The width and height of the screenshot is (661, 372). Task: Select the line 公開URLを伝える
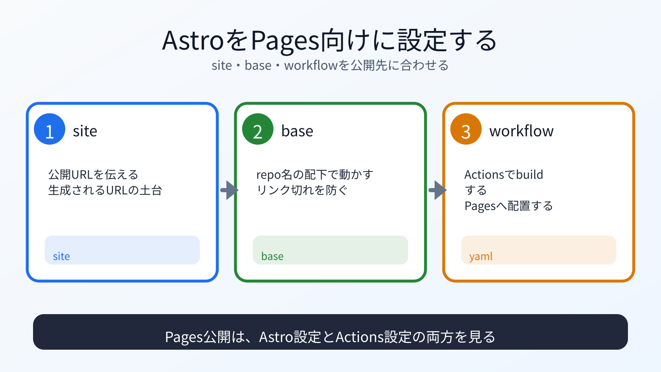point(93,174)
